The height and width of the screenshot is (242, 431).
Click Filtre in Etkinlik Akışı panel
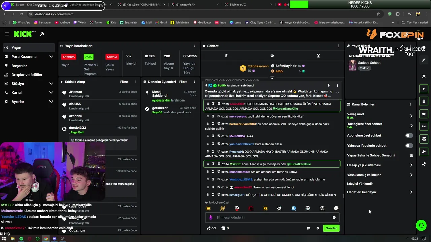point(124,82)
